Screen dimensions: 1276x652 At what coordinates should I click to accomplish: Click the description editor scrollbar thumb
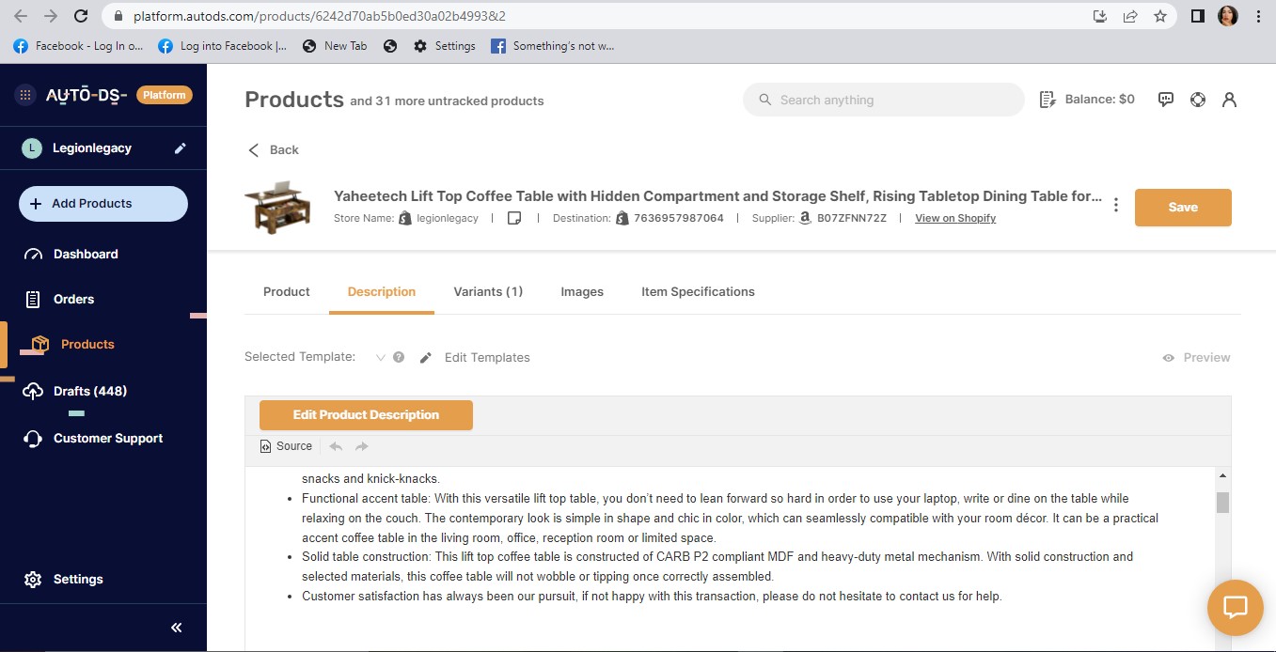(x=1222, y=503)
